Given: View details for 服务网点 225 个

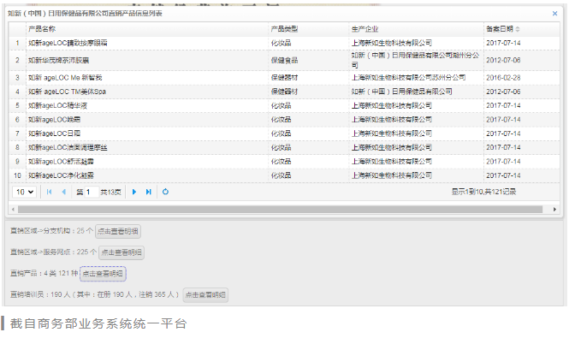Looking at the screenshot, I should click(122, 252).
